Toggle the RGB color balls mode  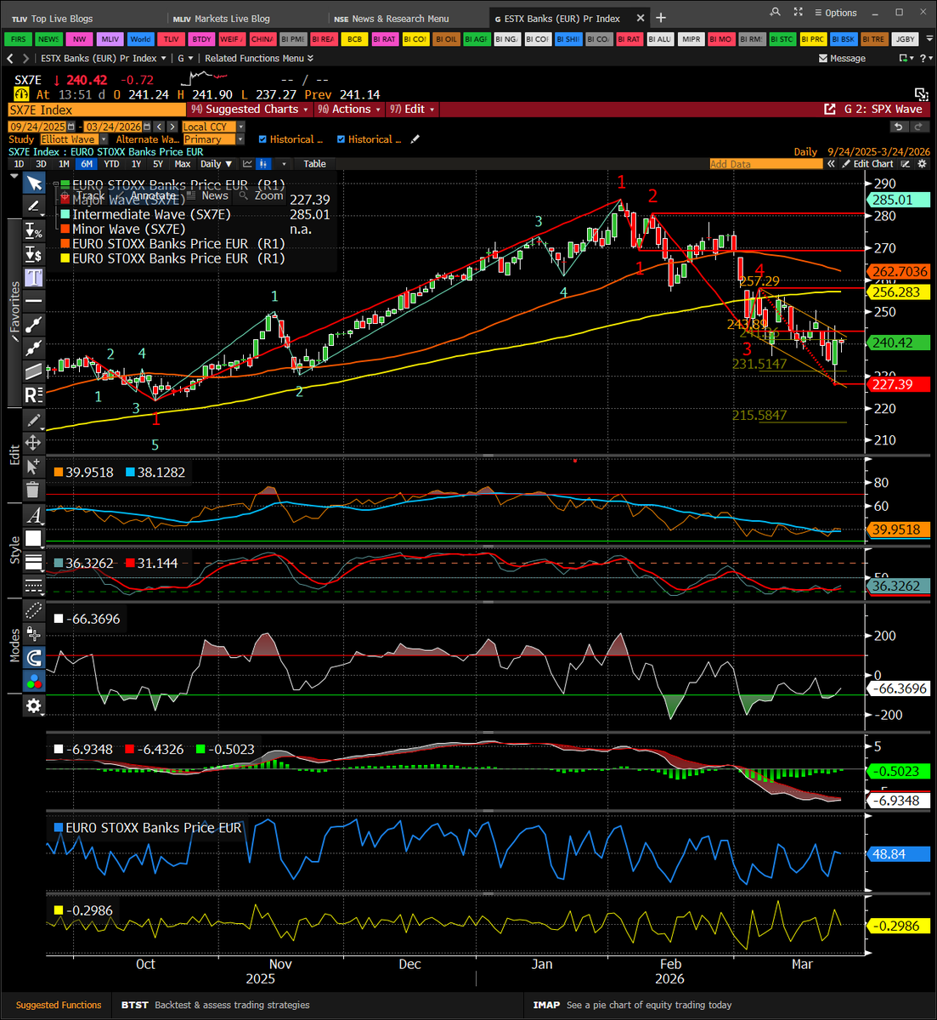33,680
